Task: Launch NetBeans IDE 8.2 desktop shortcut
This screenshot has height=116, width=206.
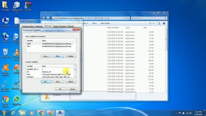Action: [x=17, y=7]
